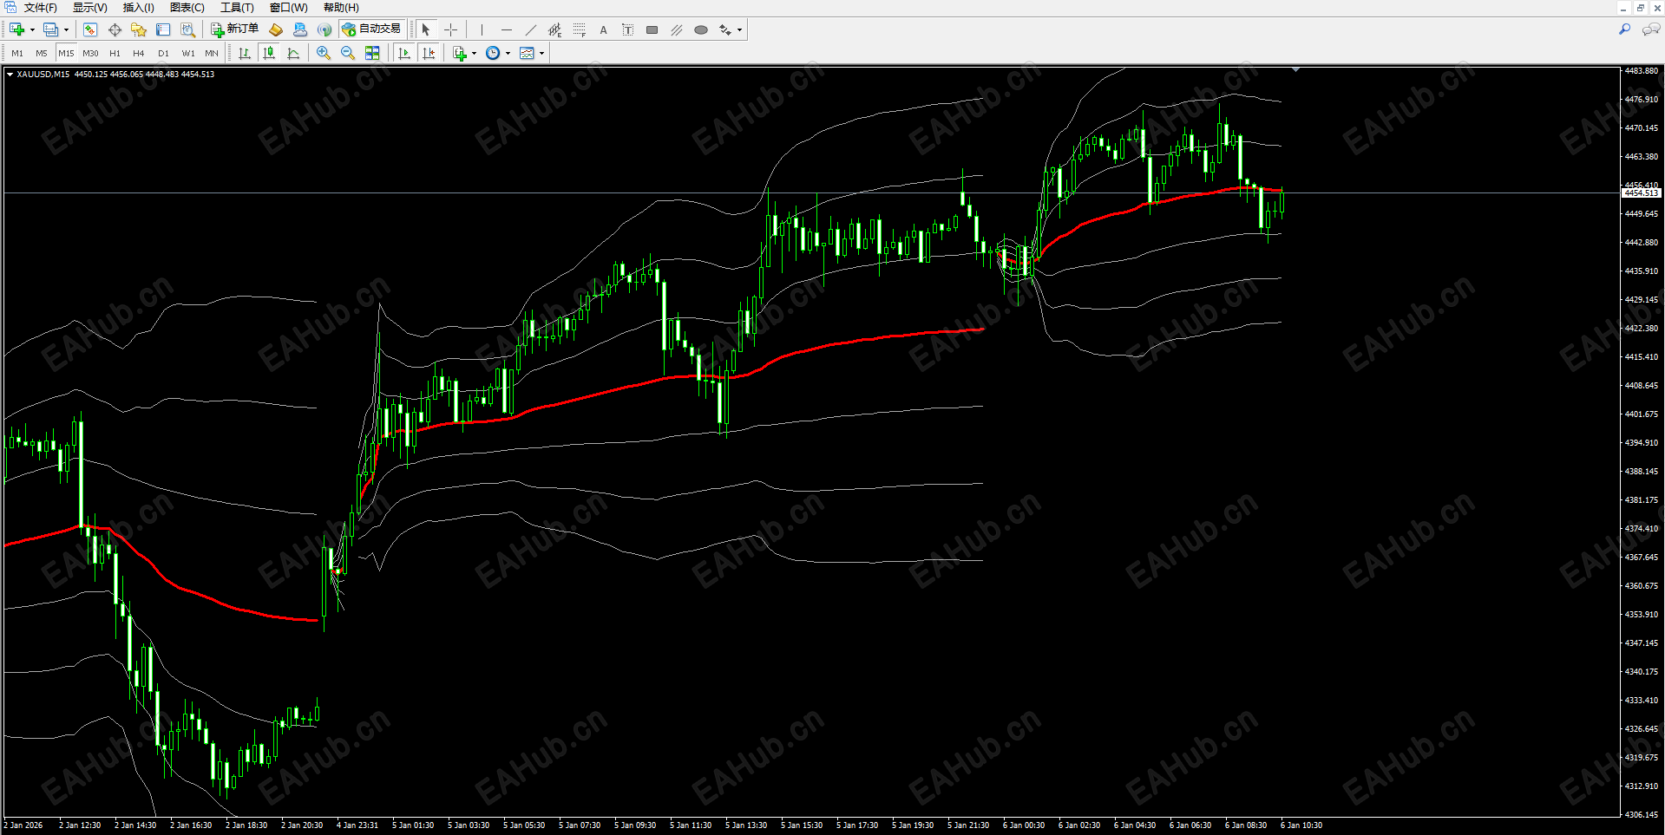This screenshot has height=835, width=1665.
Task: Select the rectangle drawing tool
Action: pyautogui.click(x=652, y=29)
